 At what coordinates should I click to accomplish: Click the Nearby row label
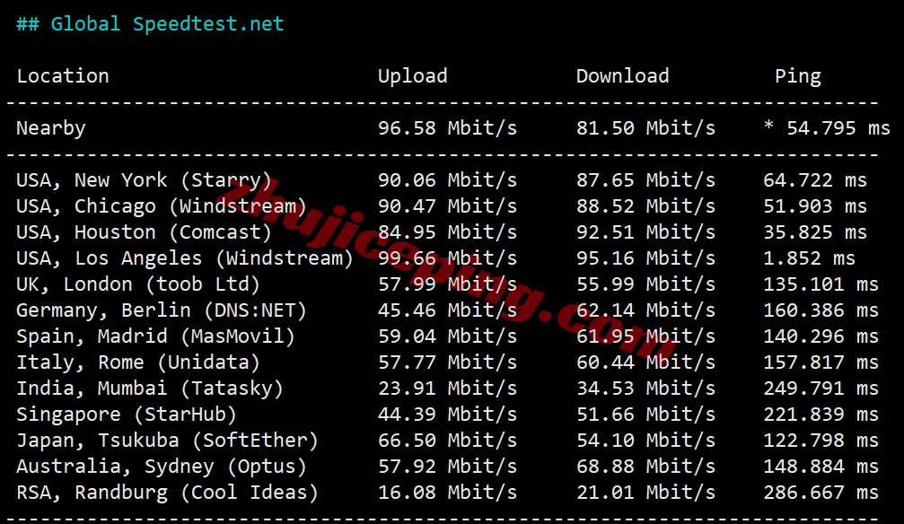[51, 128]
